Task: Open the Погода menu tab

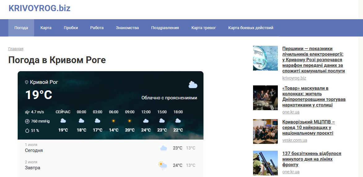Action: coord(21,28)
